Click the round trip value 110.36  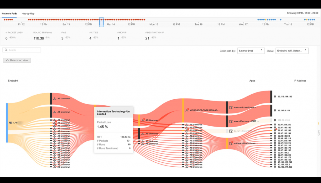[x=39, y=38]
